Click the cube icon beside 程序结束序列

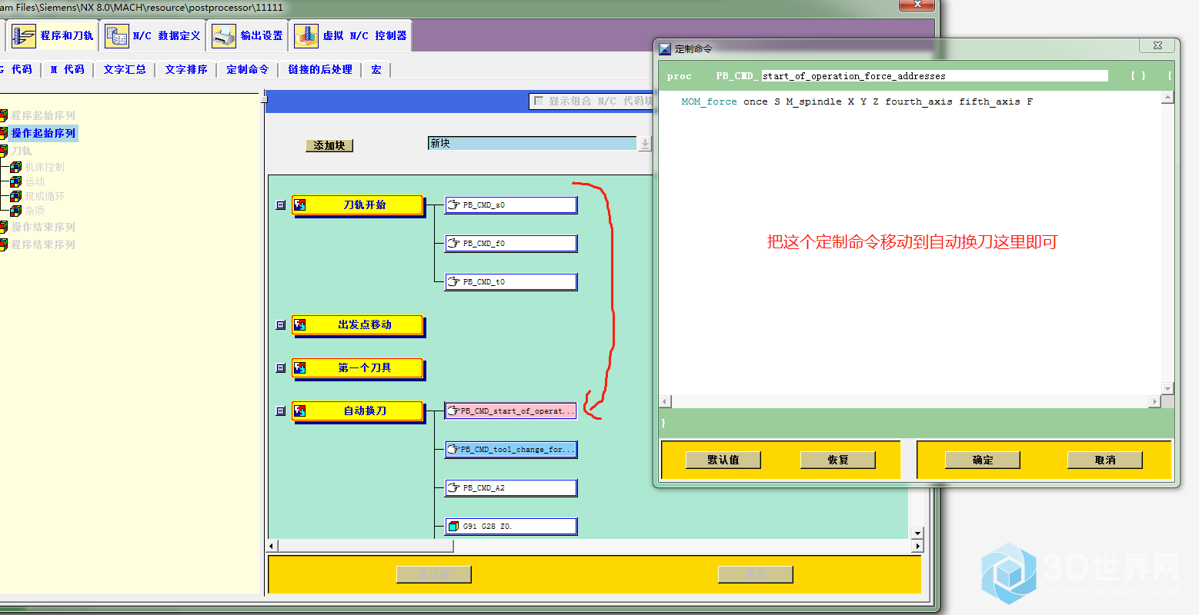point(3,245)
